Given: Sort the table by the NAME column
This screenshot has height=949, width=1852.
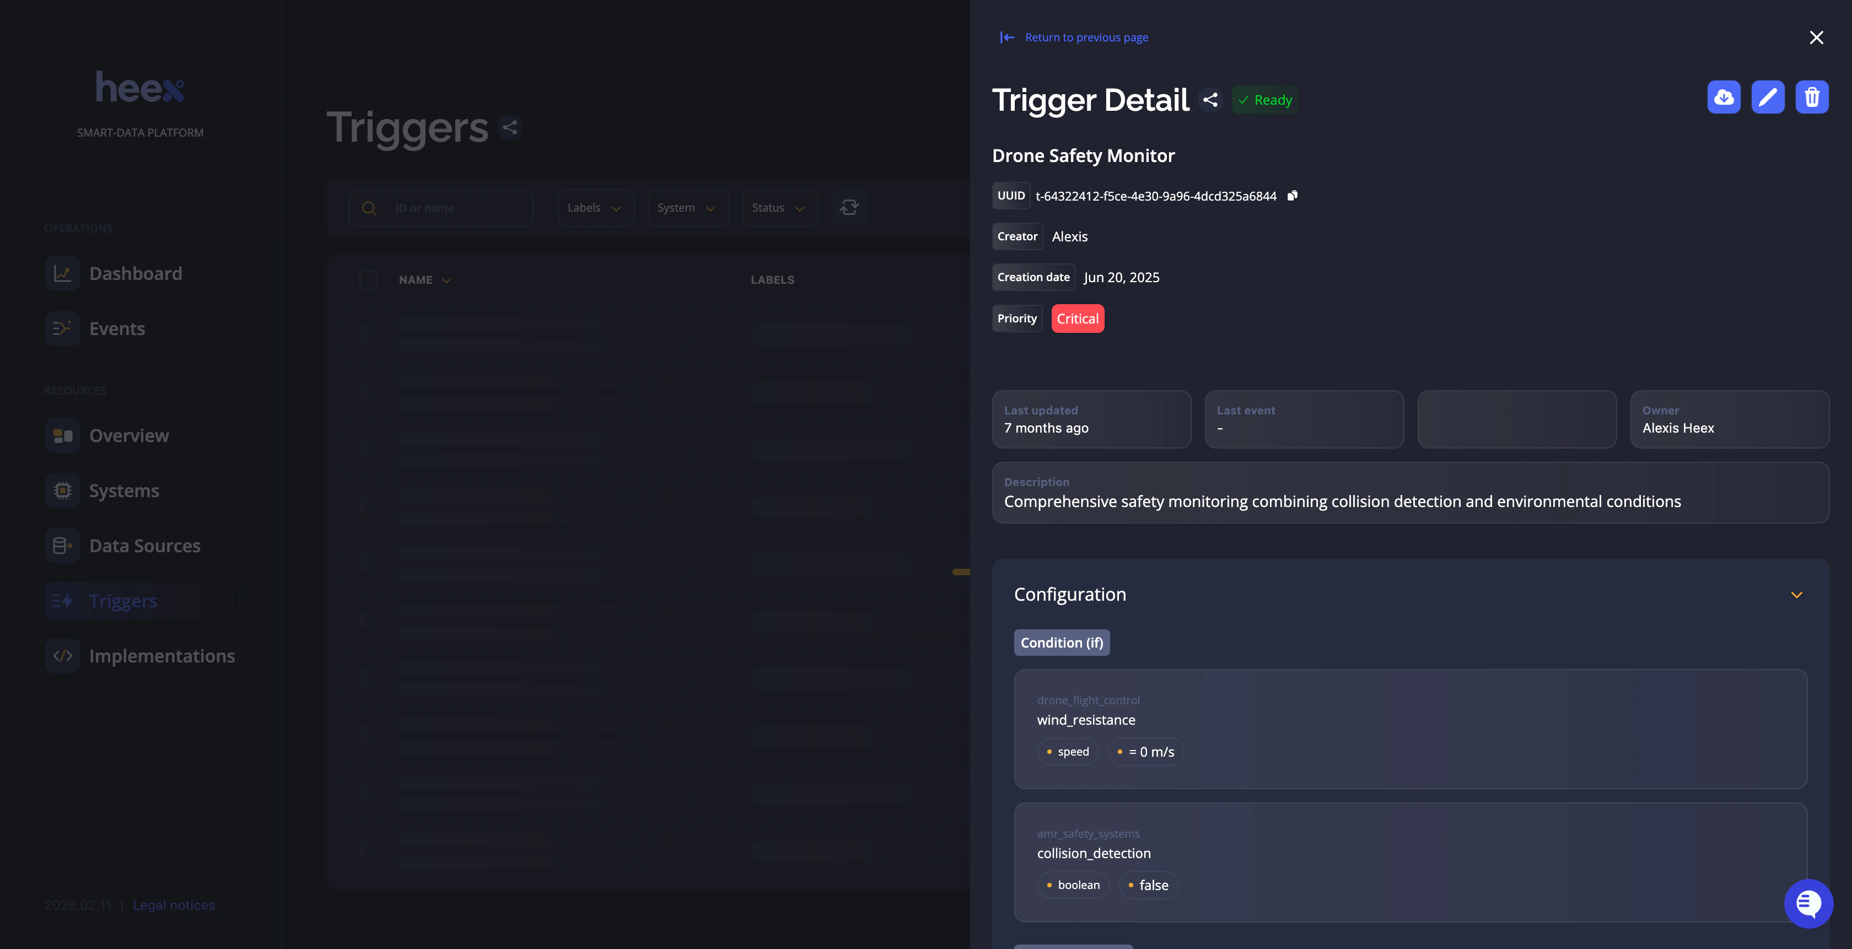Looking at the screenshot, I should click(x=423, y=279).
